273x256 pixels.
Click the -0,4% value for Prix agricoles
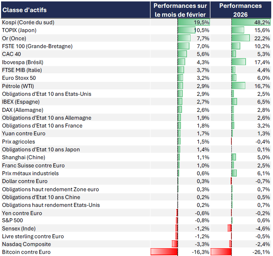coord(263,142)
